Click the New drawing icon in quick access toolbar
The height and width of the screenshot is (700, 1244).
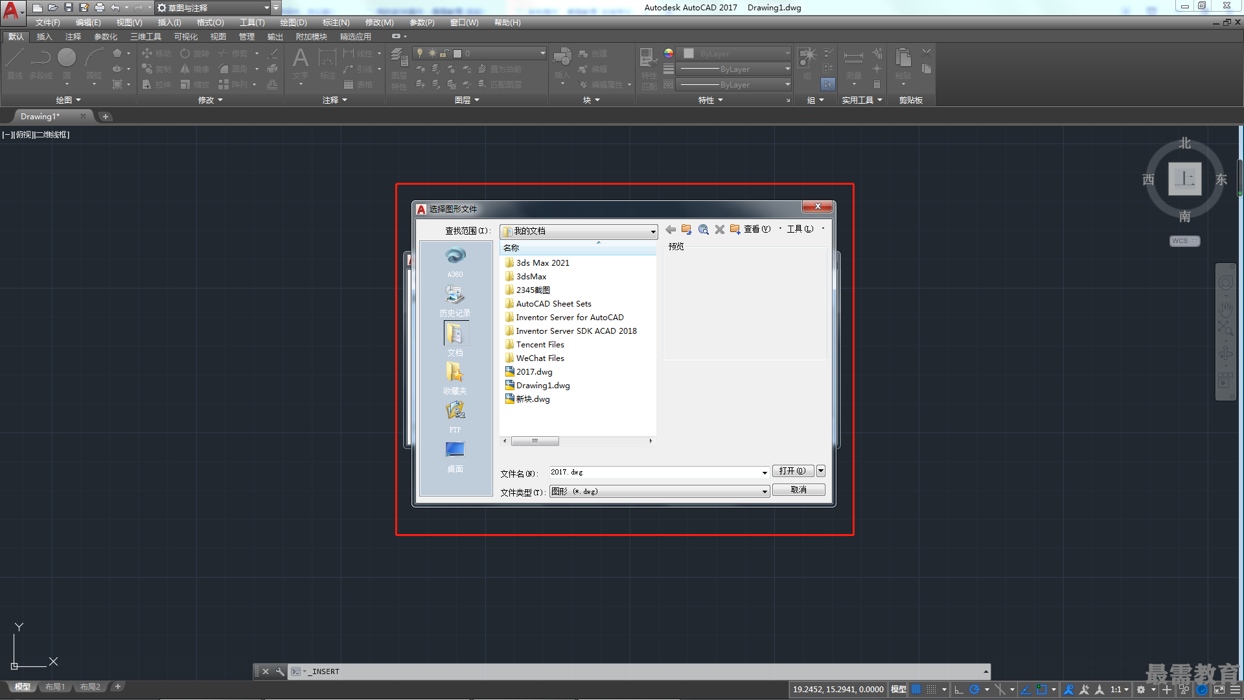pos(38,8)
